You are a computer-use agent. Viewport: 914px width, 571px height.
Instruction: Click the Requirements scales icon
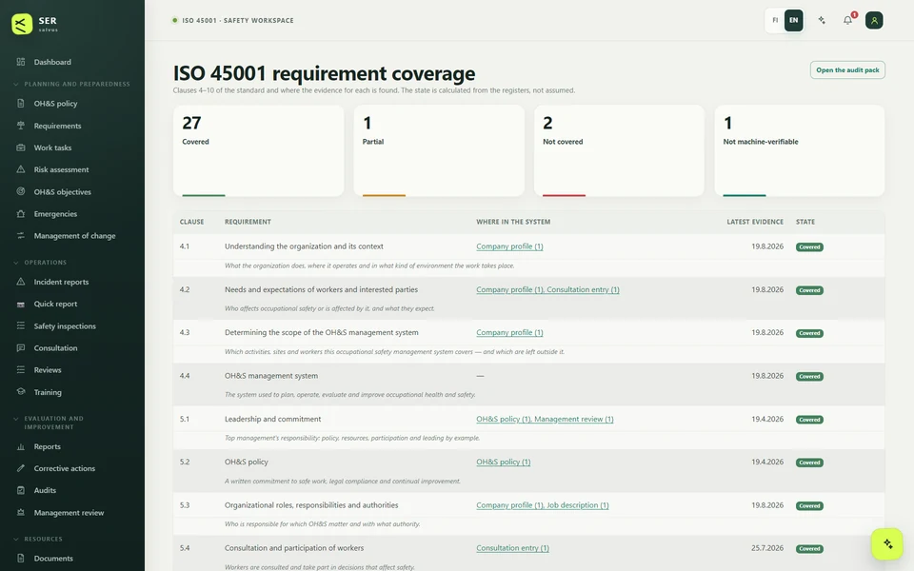[21, 126]
